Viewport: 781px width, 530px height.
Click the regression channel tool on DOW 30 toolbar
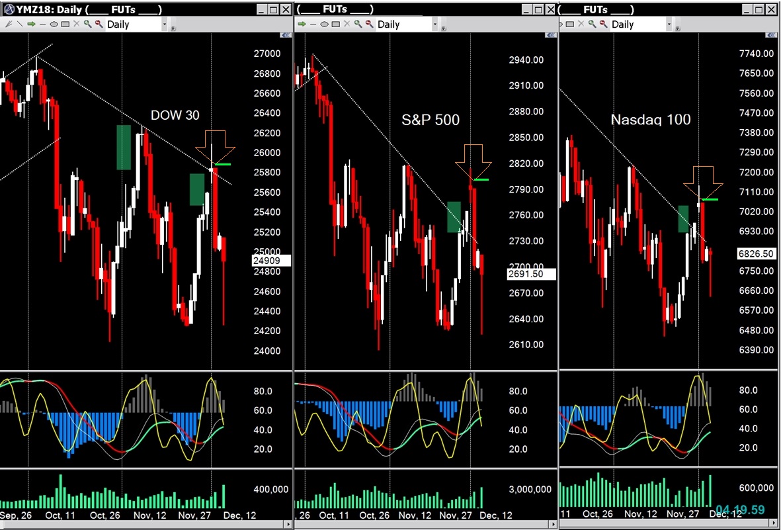[x=9, y=24]
